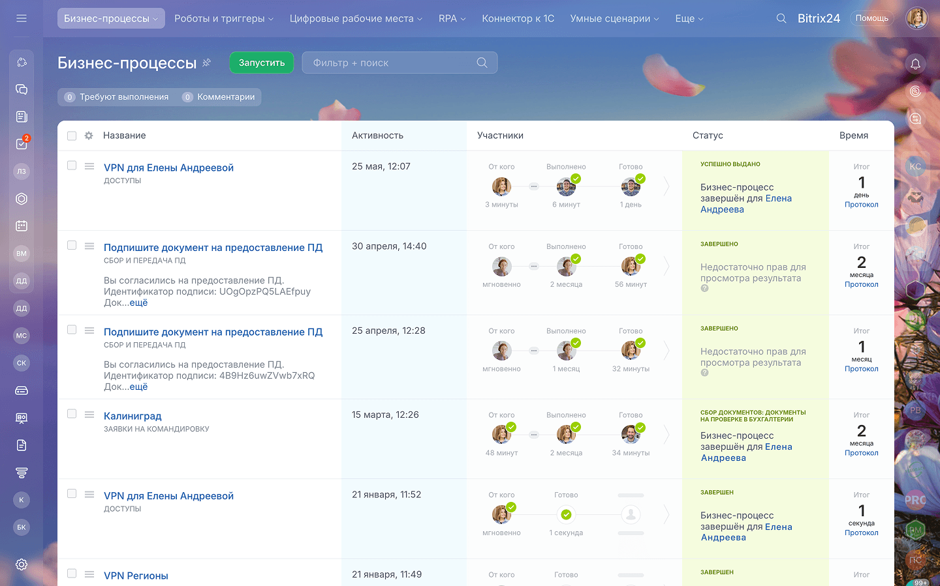Open tasks icon with badge 2
The height and width of the screenshot is (586, 940).
pyautogui.click(x=22, y=144)
